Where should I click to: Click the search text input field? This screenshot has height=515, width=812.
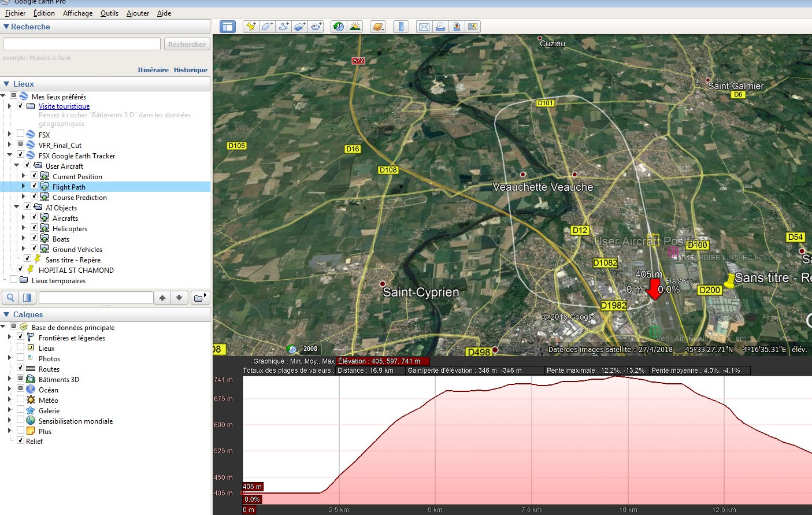point(81,45)
